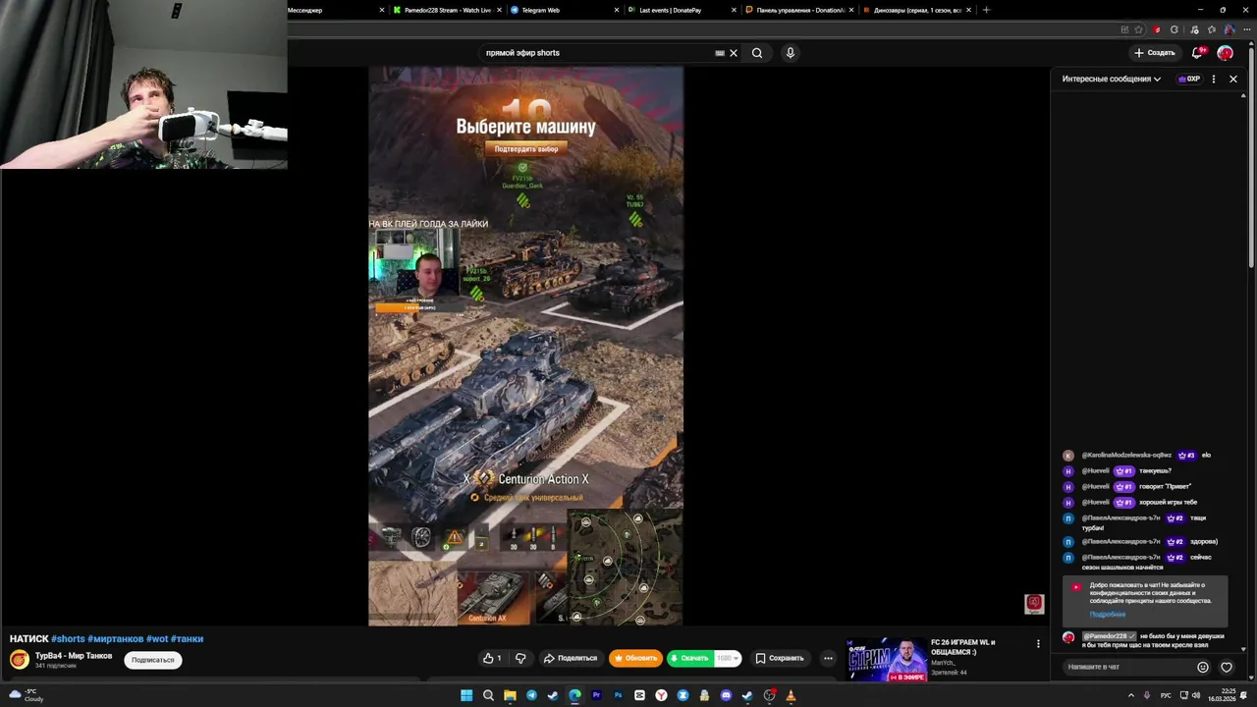Open VLC cone icon in taskbar

pos(791,695)
